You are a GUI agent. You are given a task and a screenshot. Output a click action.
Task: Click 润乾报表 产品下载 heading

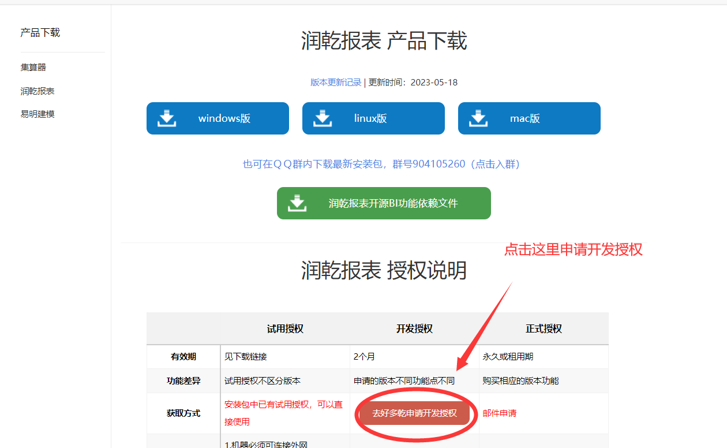pos(384,41)
